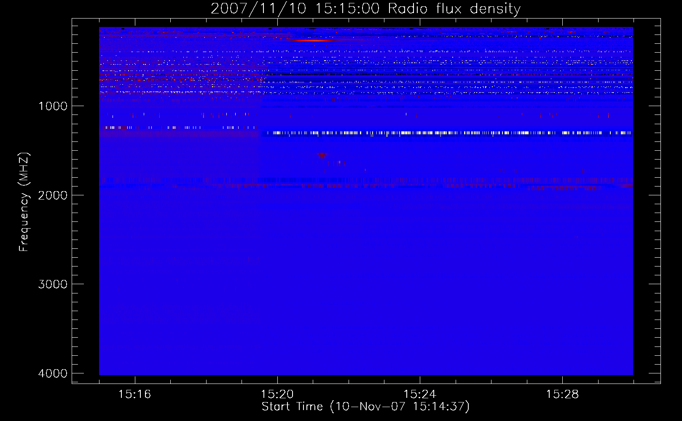Click the 3000 frequency tick label
Image resolution: width=682 pixels, height=421 pixels.
coord(53,284)
